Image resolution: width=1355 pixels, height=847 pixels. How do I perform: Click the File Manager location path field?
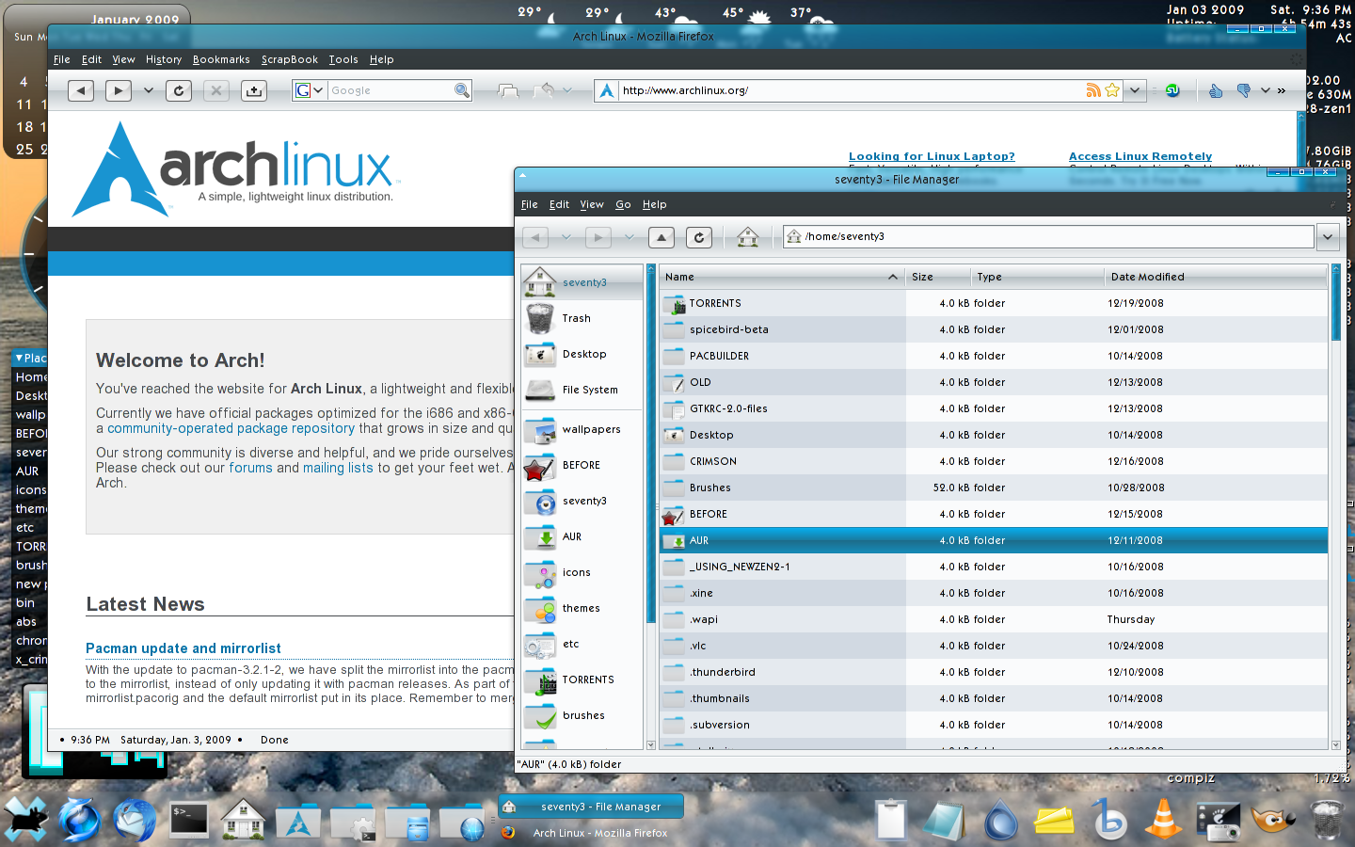pos(1049,237)
